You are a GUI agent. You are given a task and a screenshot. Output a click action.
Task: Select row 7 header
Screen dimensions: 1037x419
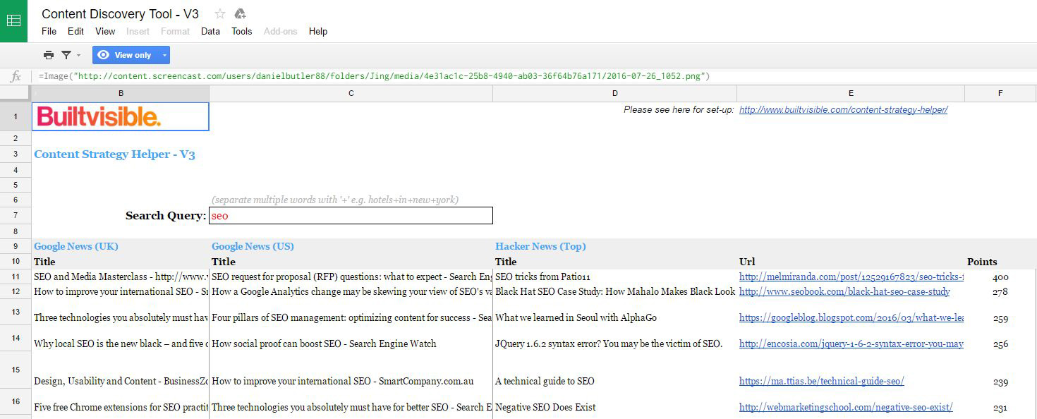16,215
